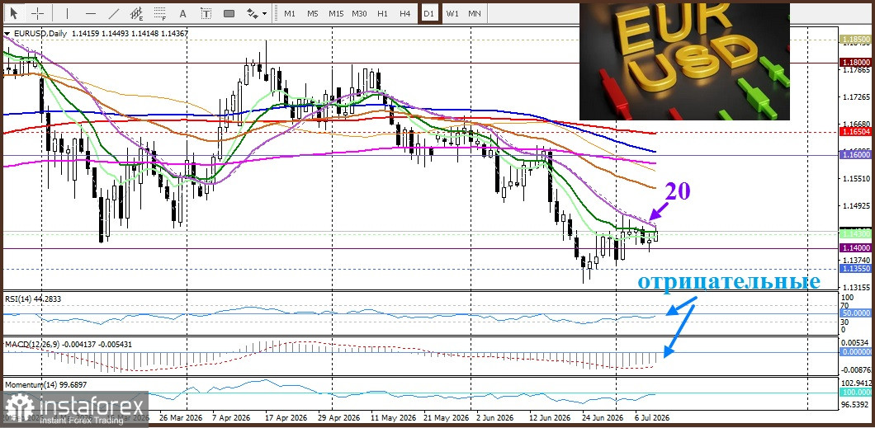875x428 pixels.
Task: Activate the crosshair tool
Action: point(37,13)
